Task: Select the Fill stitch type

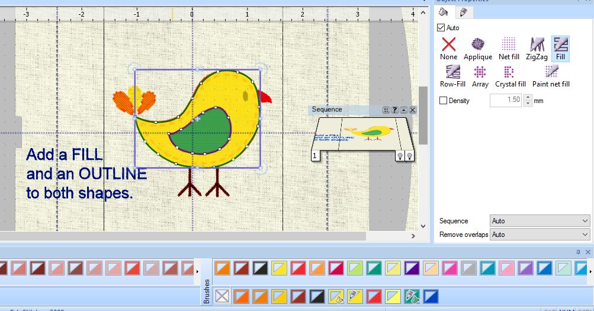Action: point(560,49)
